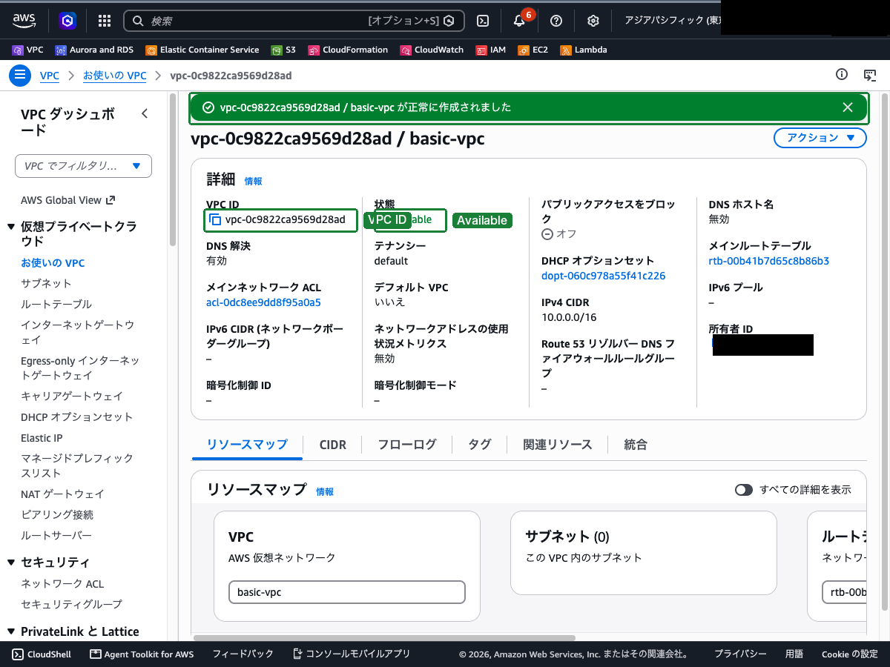Open the CloudWatch favorites shortcut
Viewport: 890px width, 667px height.
click(432, 50)
